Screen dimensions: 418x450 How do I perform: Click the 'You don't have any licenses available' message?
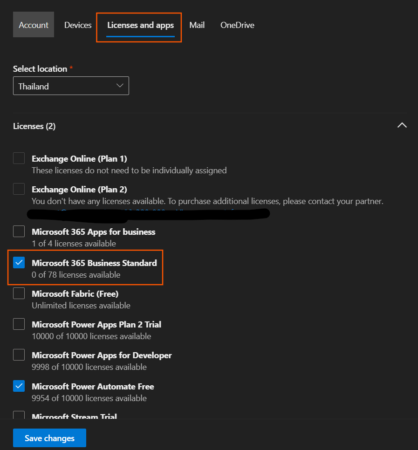coord(207,201)
